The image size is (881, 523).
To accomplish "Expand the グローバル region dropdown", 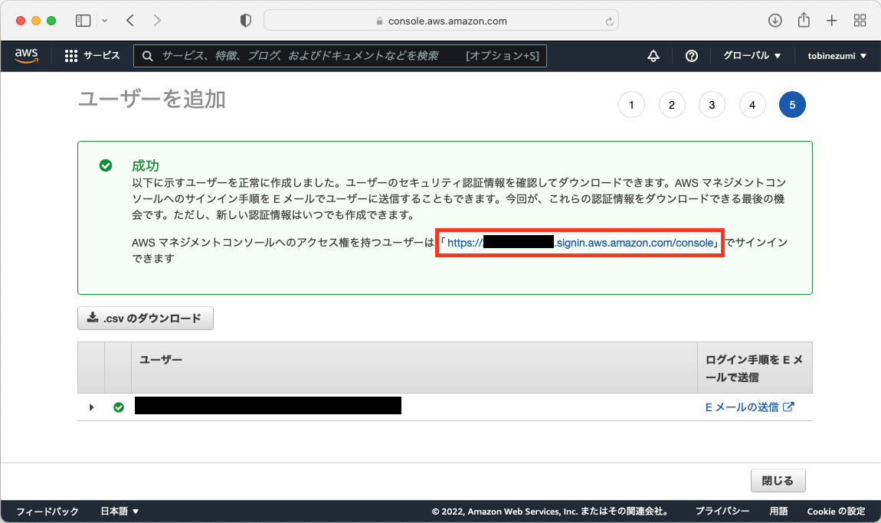I will click(752, 56).
